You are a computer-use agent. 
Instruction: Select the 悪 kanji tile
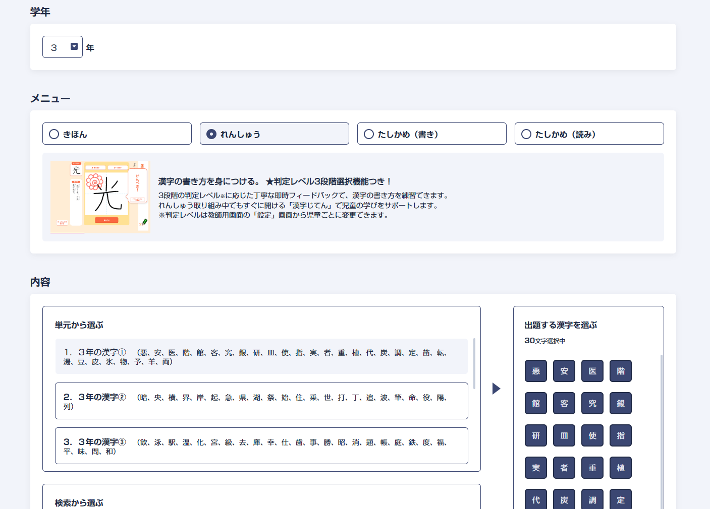click(536, 371)
